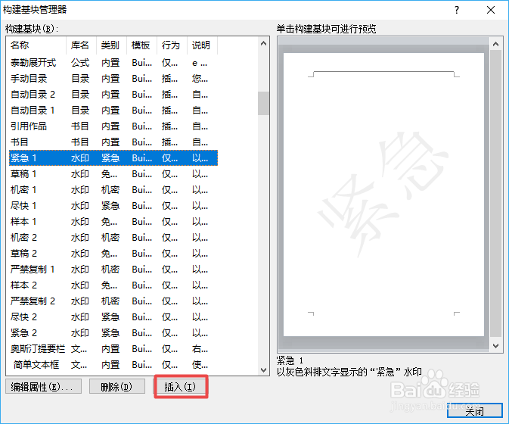Select the 手动目录 row

(113, 78)
